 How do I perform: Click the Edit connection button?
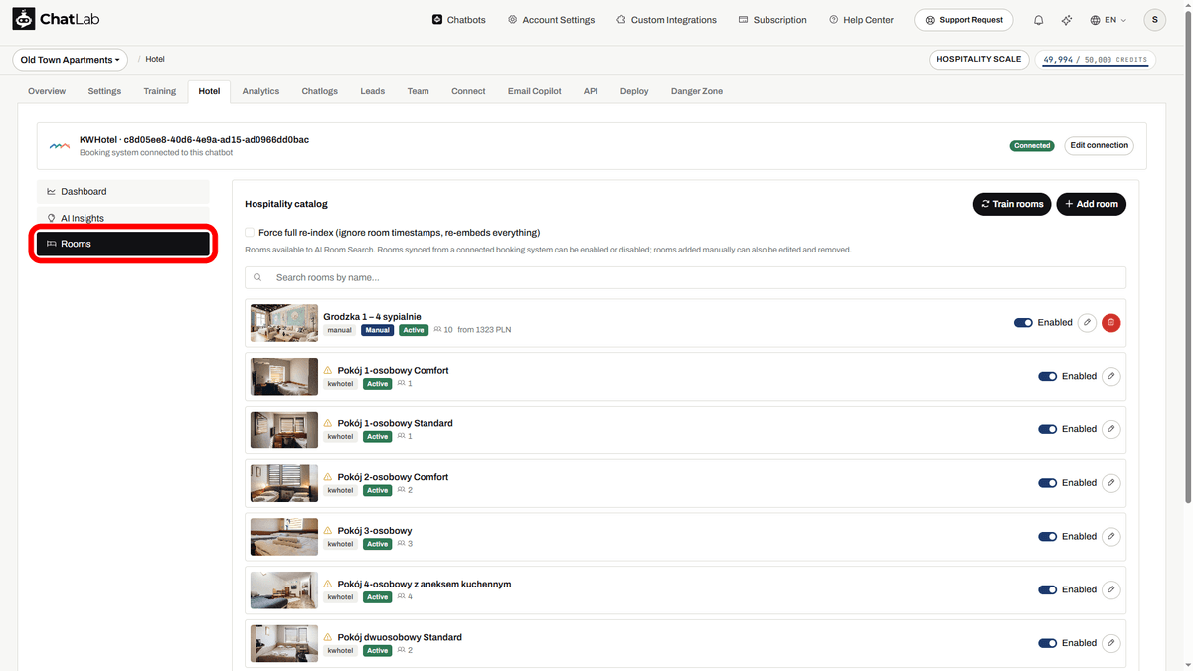1099,146
